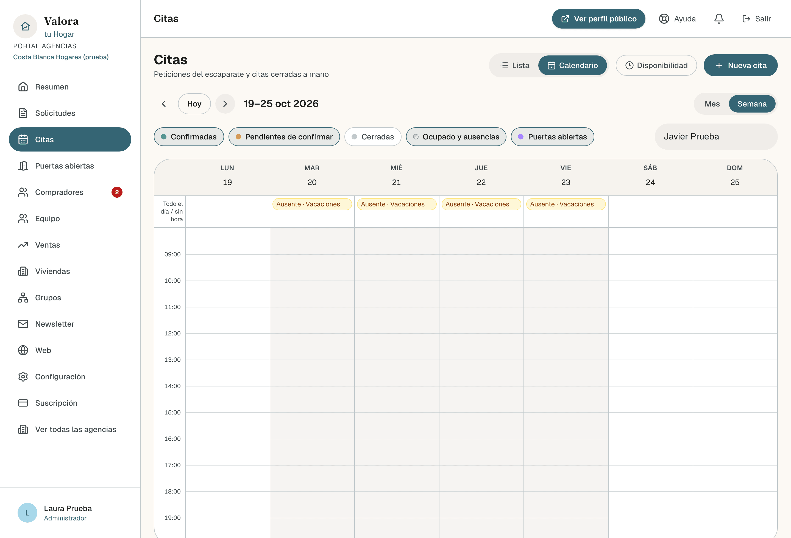Toggle the Puertas abiertas filter chip
The height and width of the screenshot is (538, 791).
[x=552, y=137]
